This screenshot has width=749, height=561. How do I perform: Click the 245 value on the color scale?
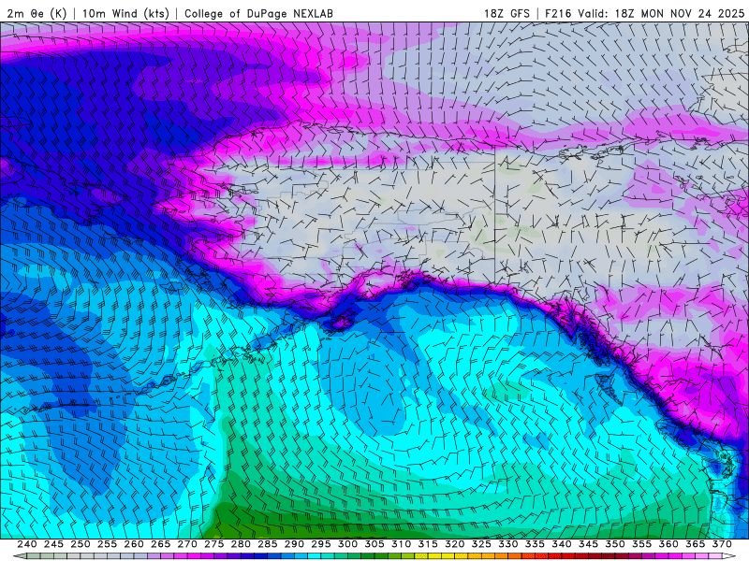(53, 544)
